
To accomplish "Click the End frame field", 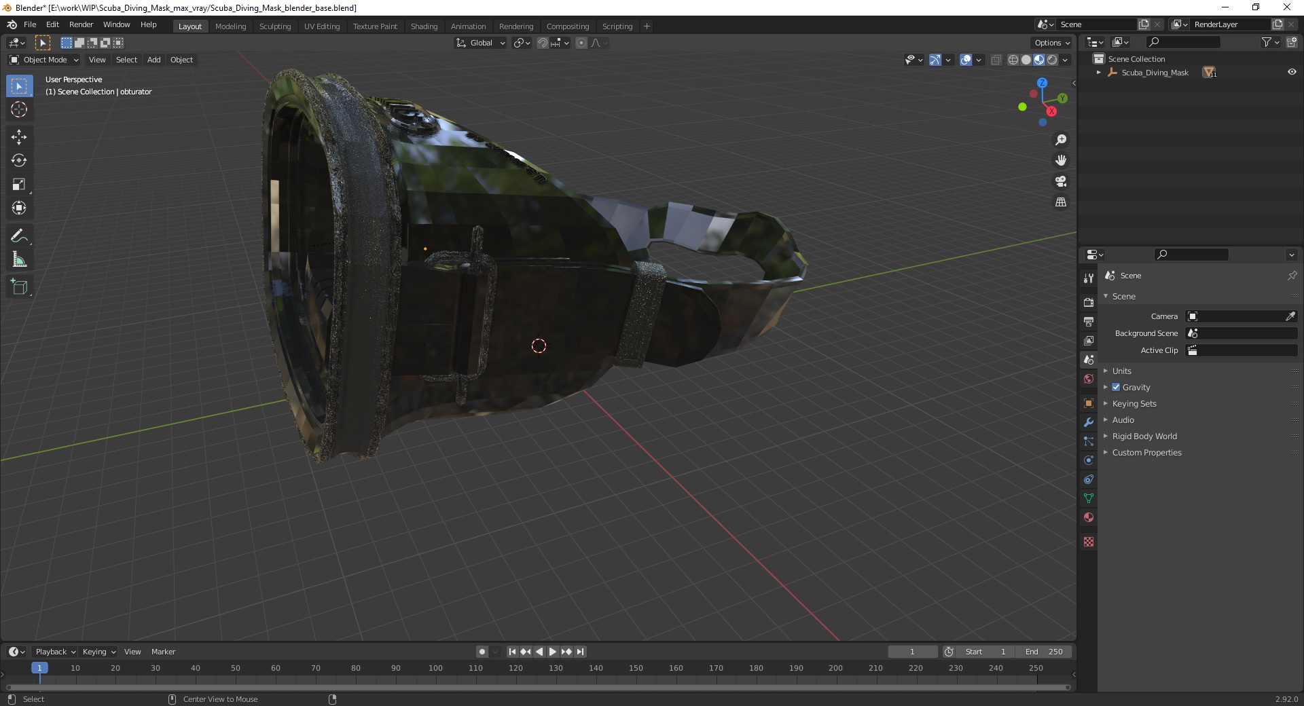I will (1044, 652).
